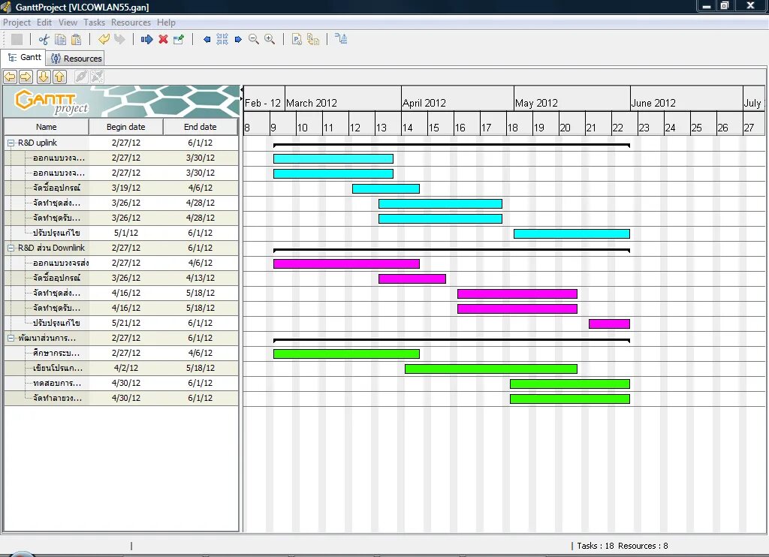Select the ปรับปรุงแก้ไข task beginning 5/1/12

[x=56, y=233]
